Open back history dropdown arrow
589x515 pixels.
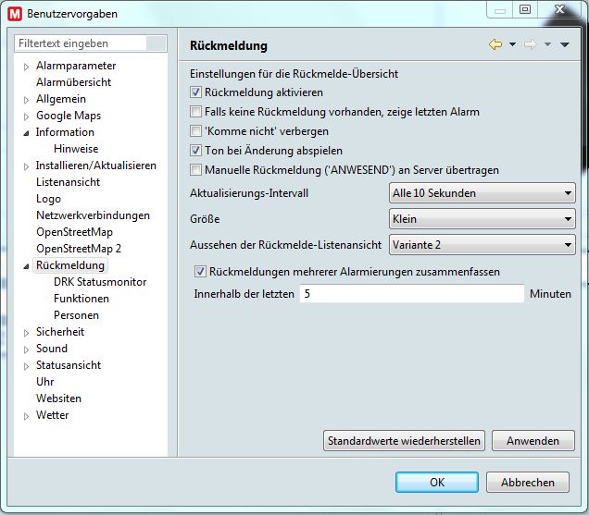pyautogui.click(x=512, y=45)
